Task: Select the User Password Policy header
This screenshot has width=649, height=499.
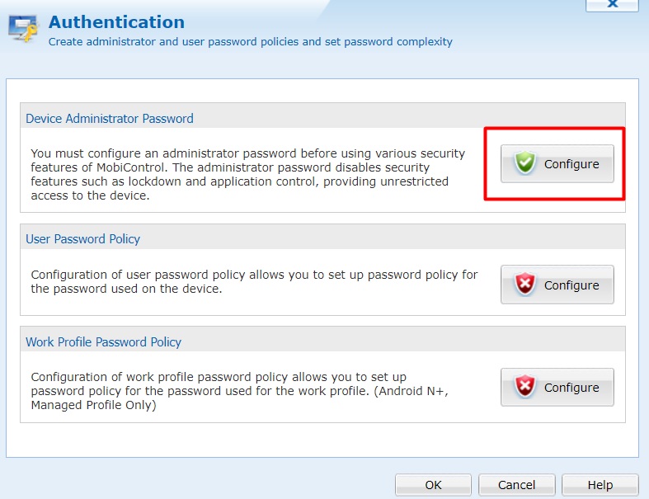Action: [x=83, y=238]
